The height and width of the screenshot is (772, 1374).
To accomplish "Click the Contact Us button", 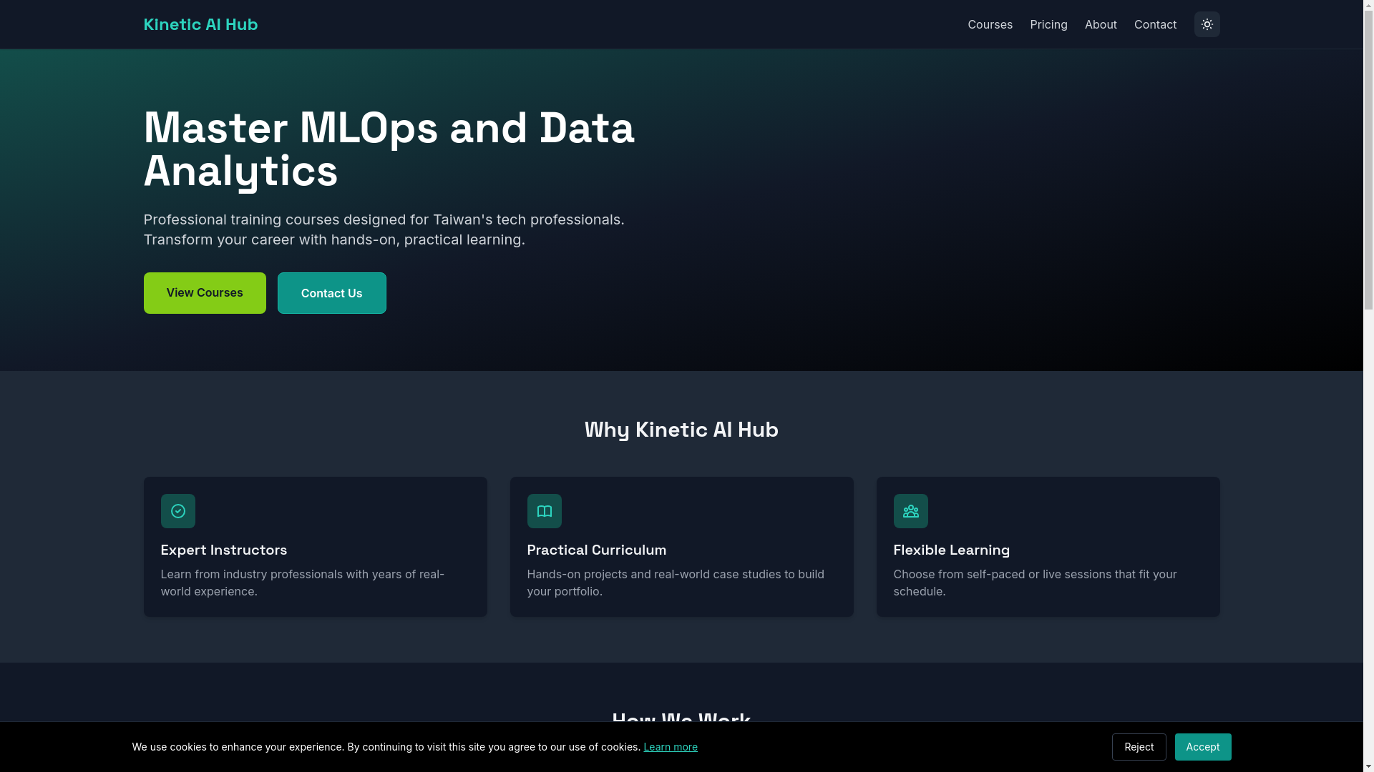I will pyautogui.click(x=331, y=293).
